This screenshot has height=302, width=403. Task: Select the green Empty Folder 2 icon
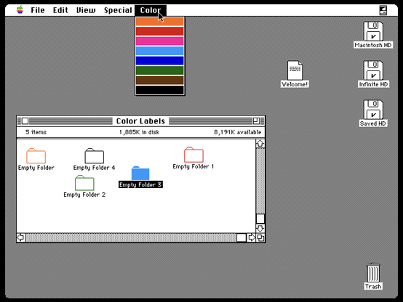tap(84, 183)
